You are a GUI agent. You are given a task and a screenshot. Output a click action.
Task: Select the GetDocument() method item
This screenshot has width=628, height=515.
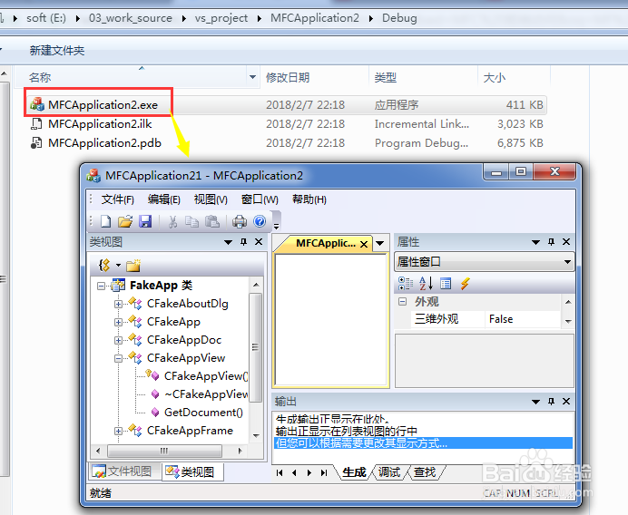pos(203,413)
